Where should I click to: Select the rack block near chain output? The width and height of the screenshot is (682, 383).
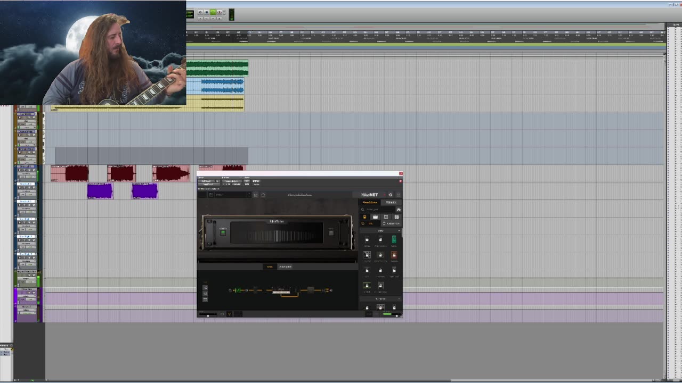click(311, 290)
